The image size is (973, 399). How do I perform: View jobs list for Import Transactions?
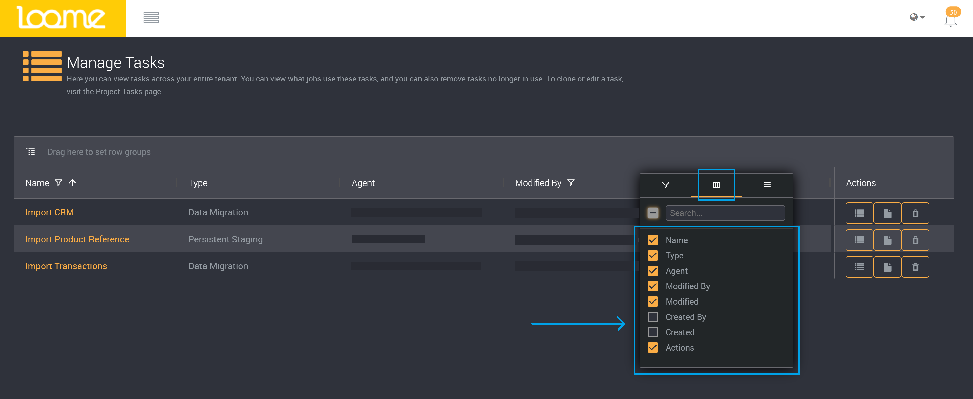click(859, 267)
